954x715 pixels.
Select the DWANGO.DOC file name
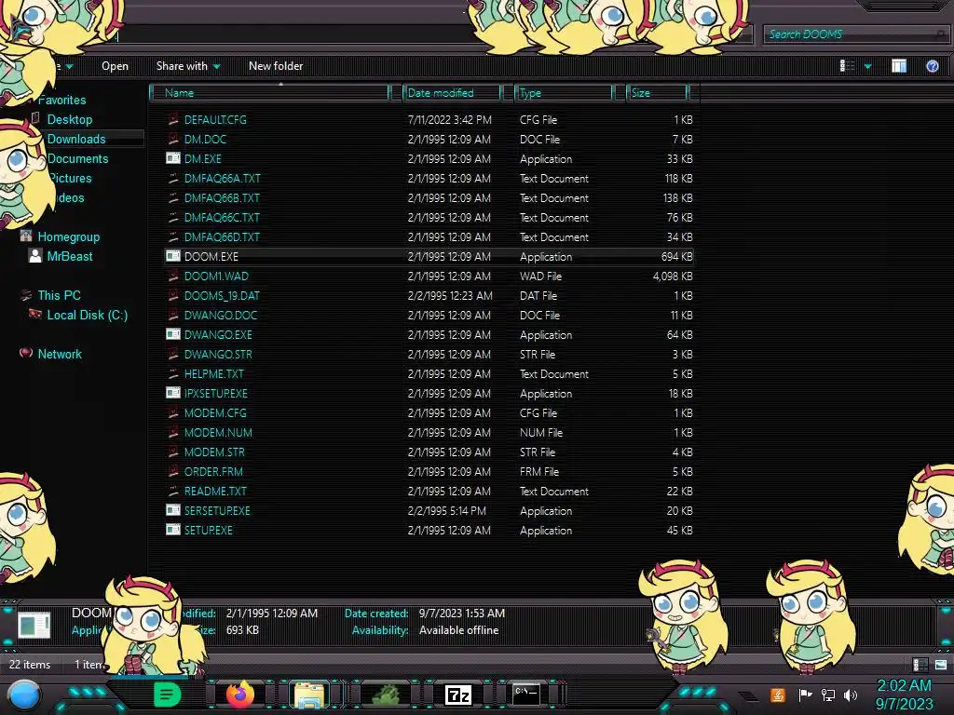221,315
